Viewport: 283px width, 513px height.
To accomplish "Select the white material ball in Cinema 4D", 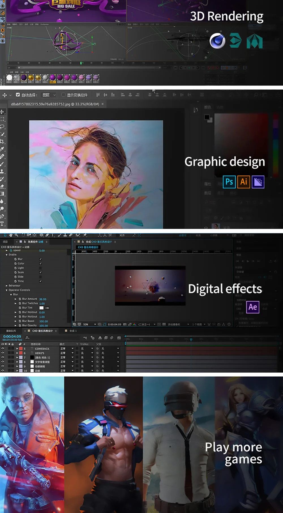I will [9, 78].
